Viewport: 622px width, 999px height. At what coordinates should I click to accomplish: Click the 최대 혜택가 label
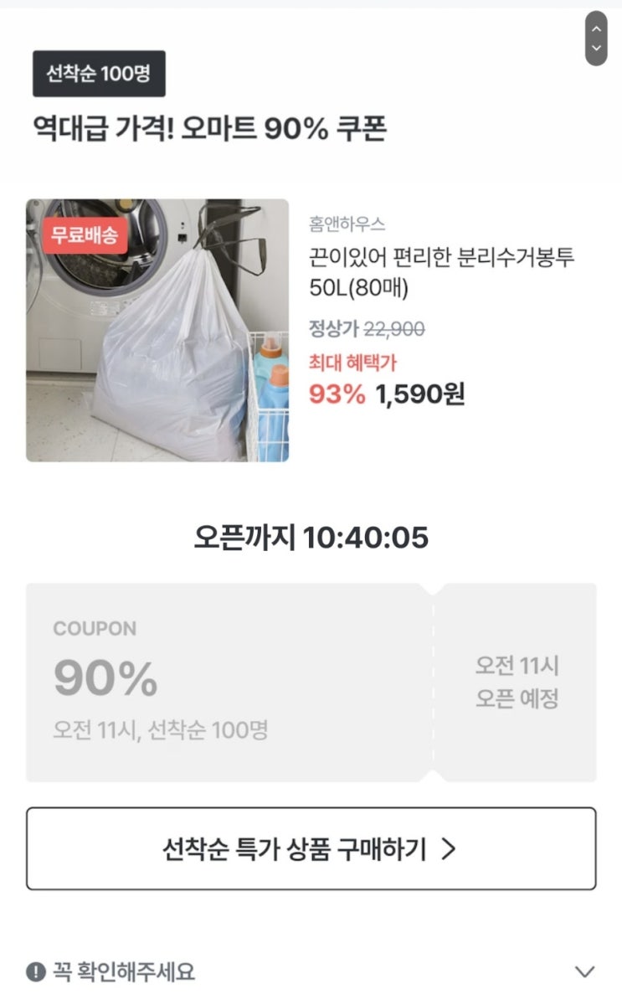(x=352, y=363)
